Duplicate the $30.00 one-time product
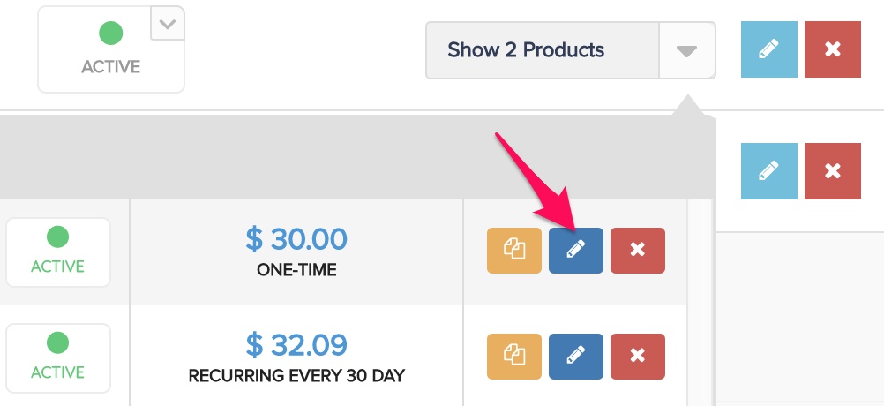This screenshot has height=406, width=884. [x=514, y=251]
